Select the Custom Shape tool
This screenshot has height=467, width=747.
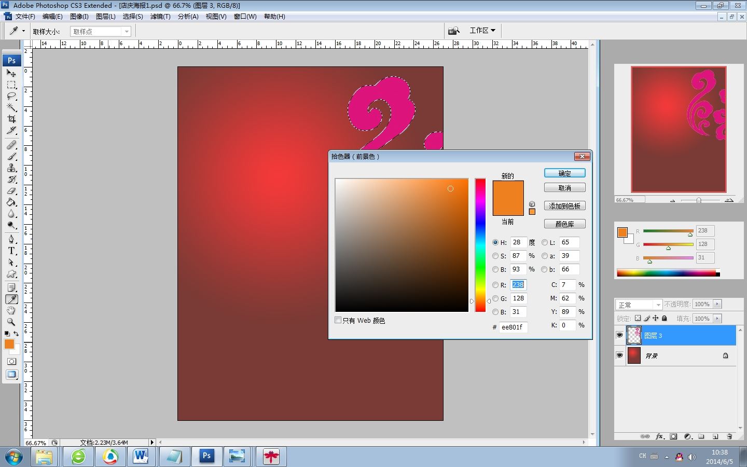pos(11,273)
